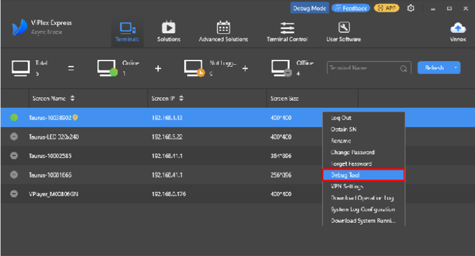Open the Solutions section
The image size is (475, 256).
point(169,32)
